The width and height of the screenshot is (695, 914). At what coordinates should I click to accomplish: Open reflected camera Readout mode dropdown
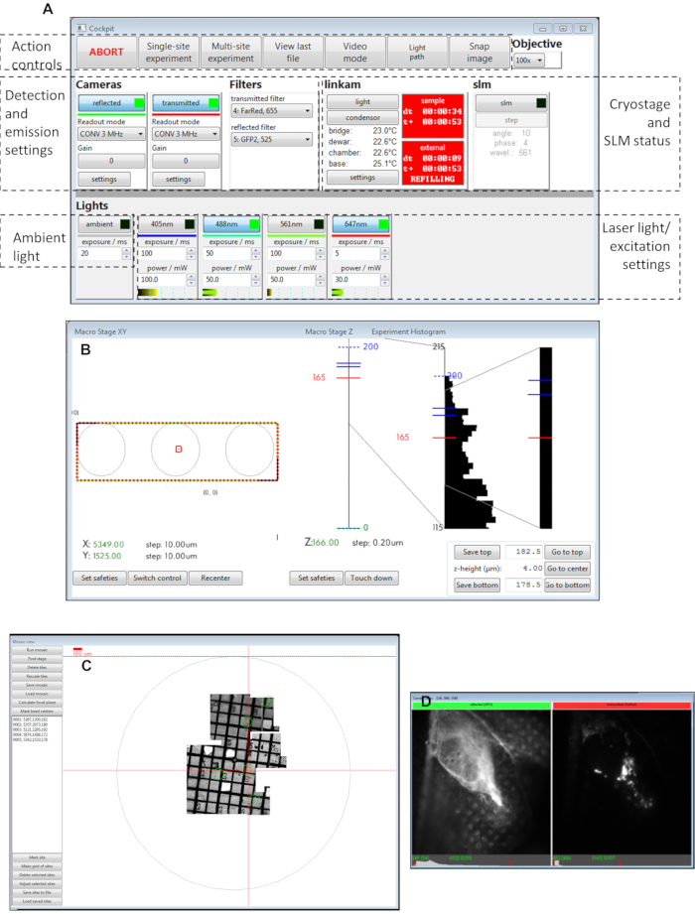(x=111, y=134)
